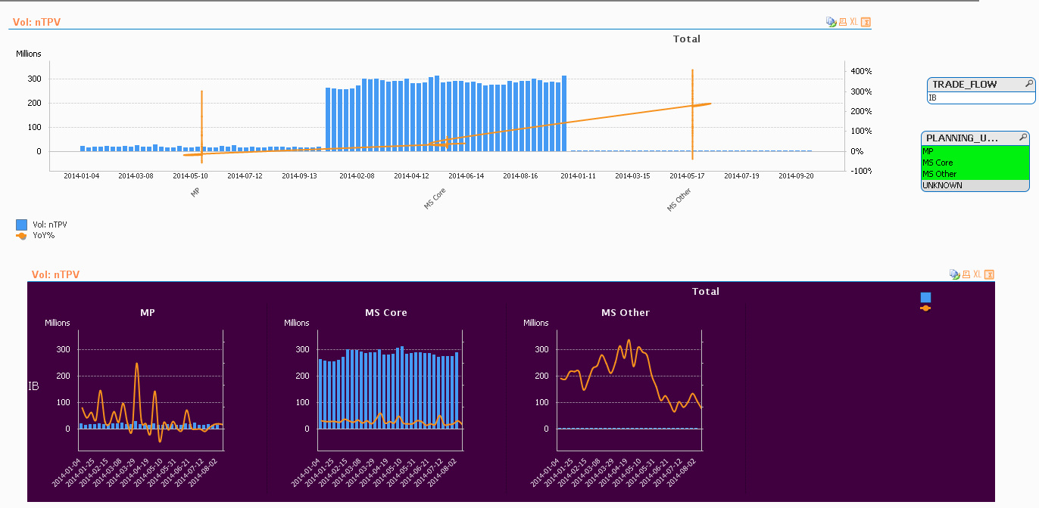Select MS Core in the PLANNING_U... list box

coord(975,163)
